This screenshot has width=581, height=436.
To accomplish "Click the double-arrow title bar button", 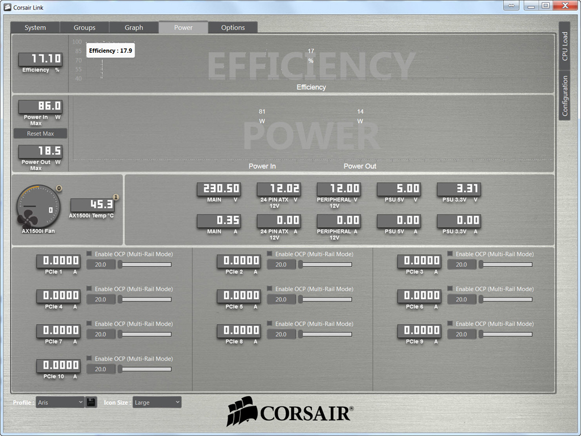I will pyautogui.click(x=511, y=6).
